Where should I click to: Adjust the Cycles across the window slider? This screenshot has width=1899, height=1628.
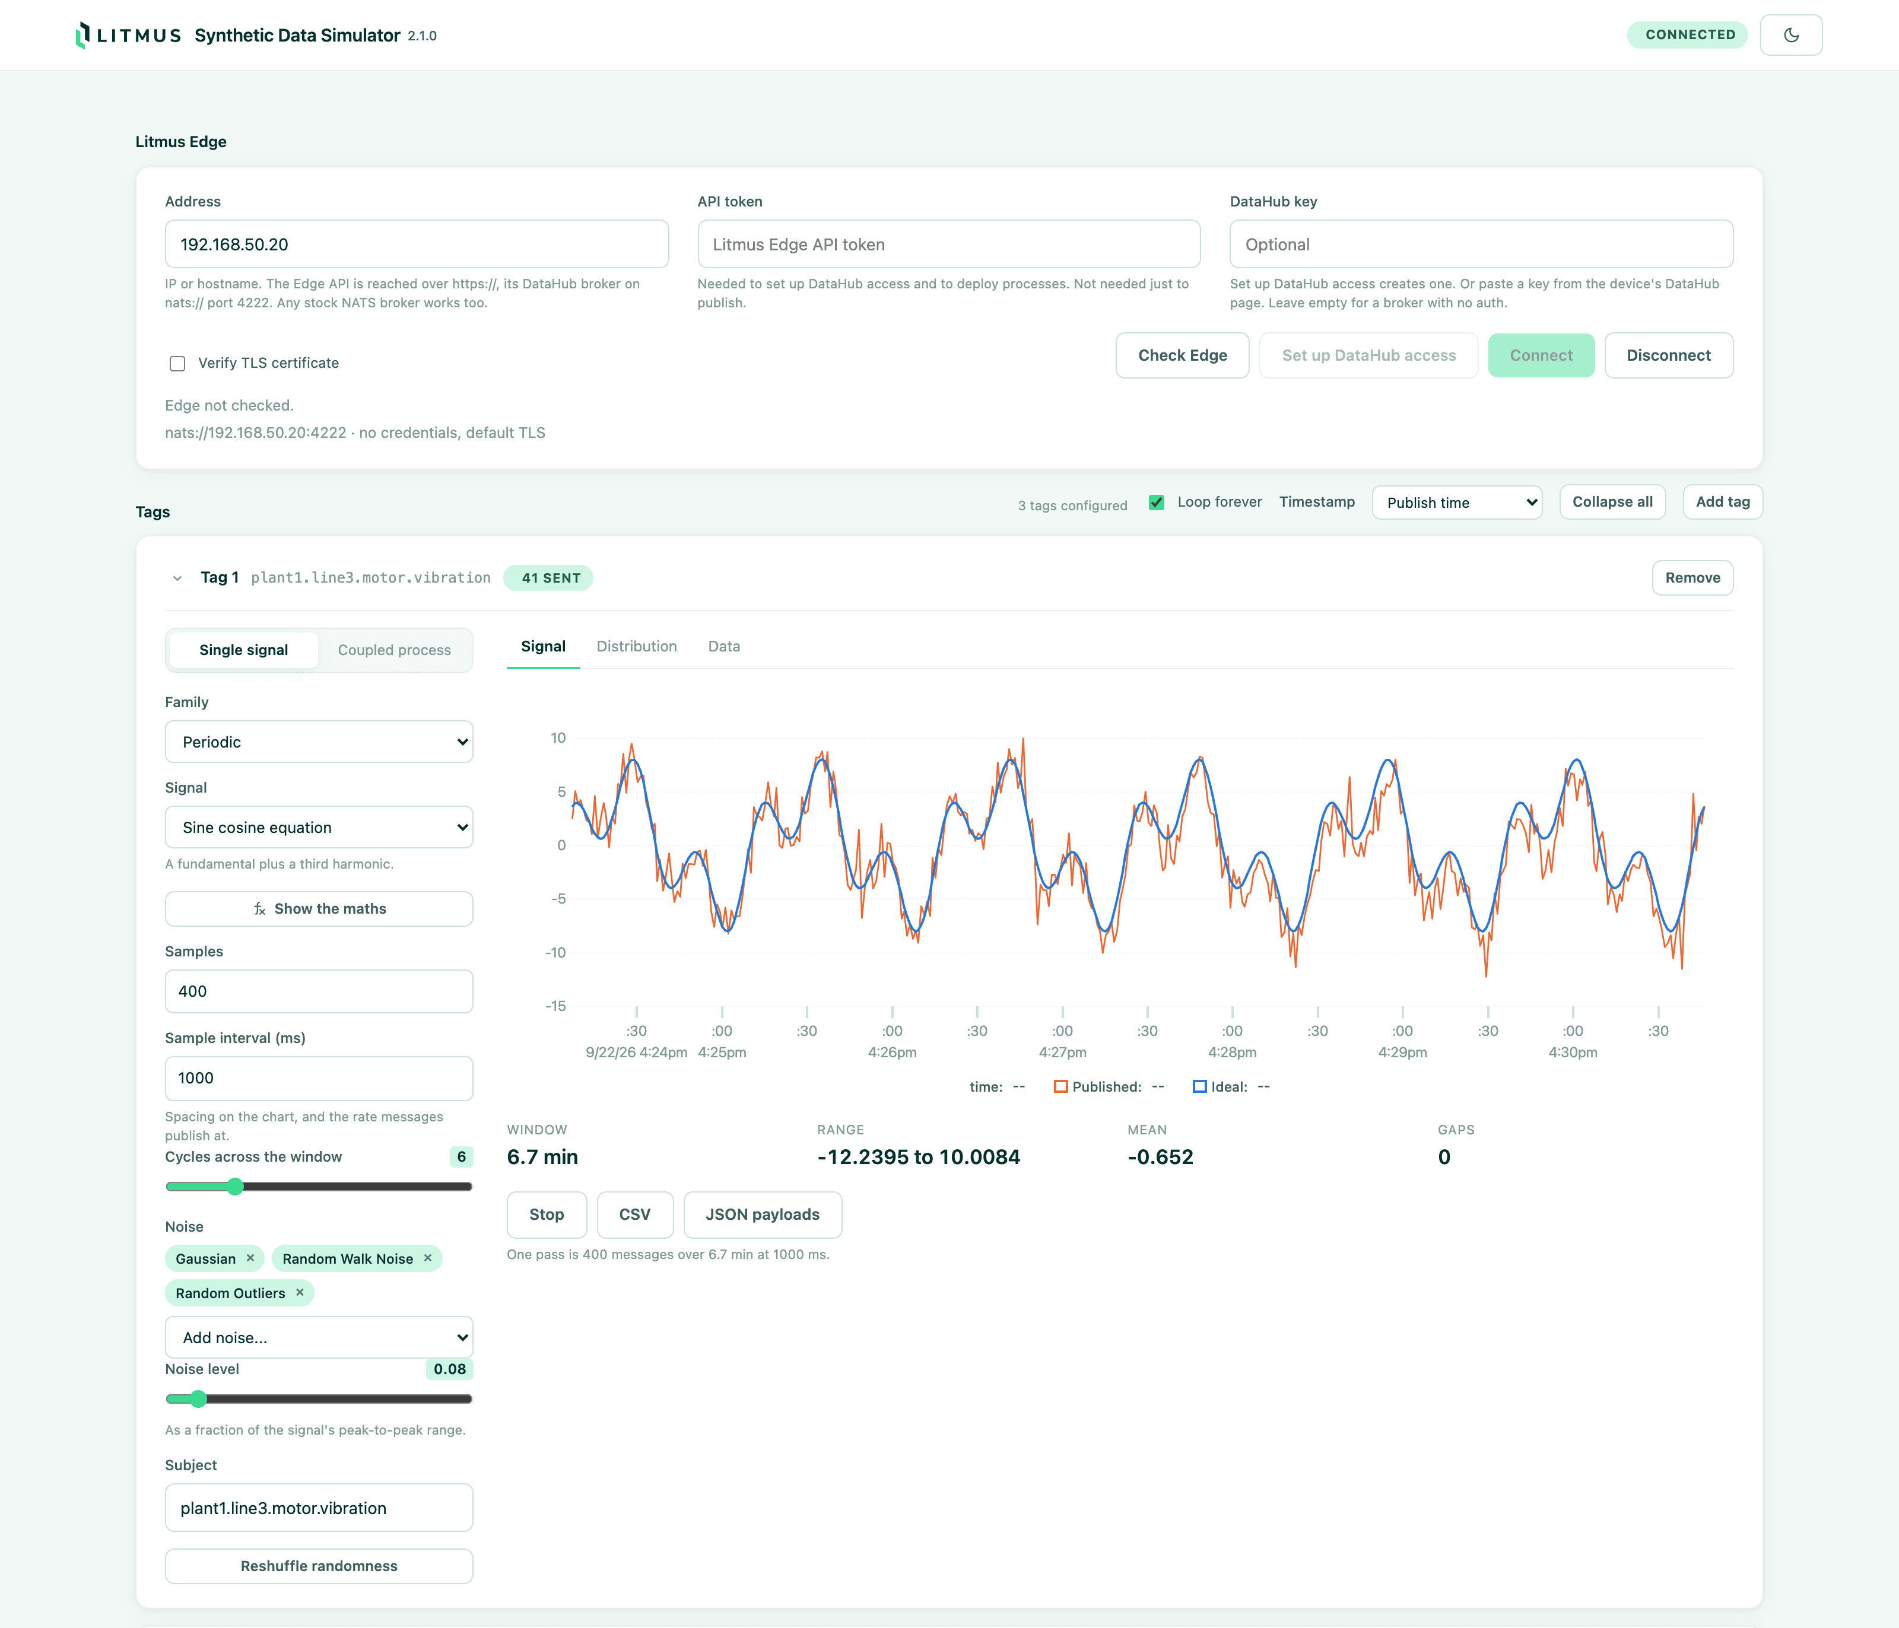tap(319, 1187)
